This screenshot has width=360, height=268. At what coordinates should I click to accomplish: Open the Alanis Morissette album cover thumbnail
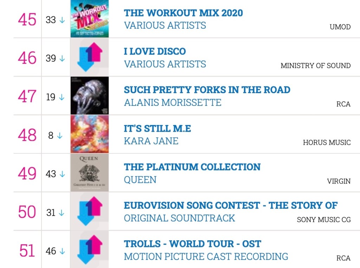point(90,96)
